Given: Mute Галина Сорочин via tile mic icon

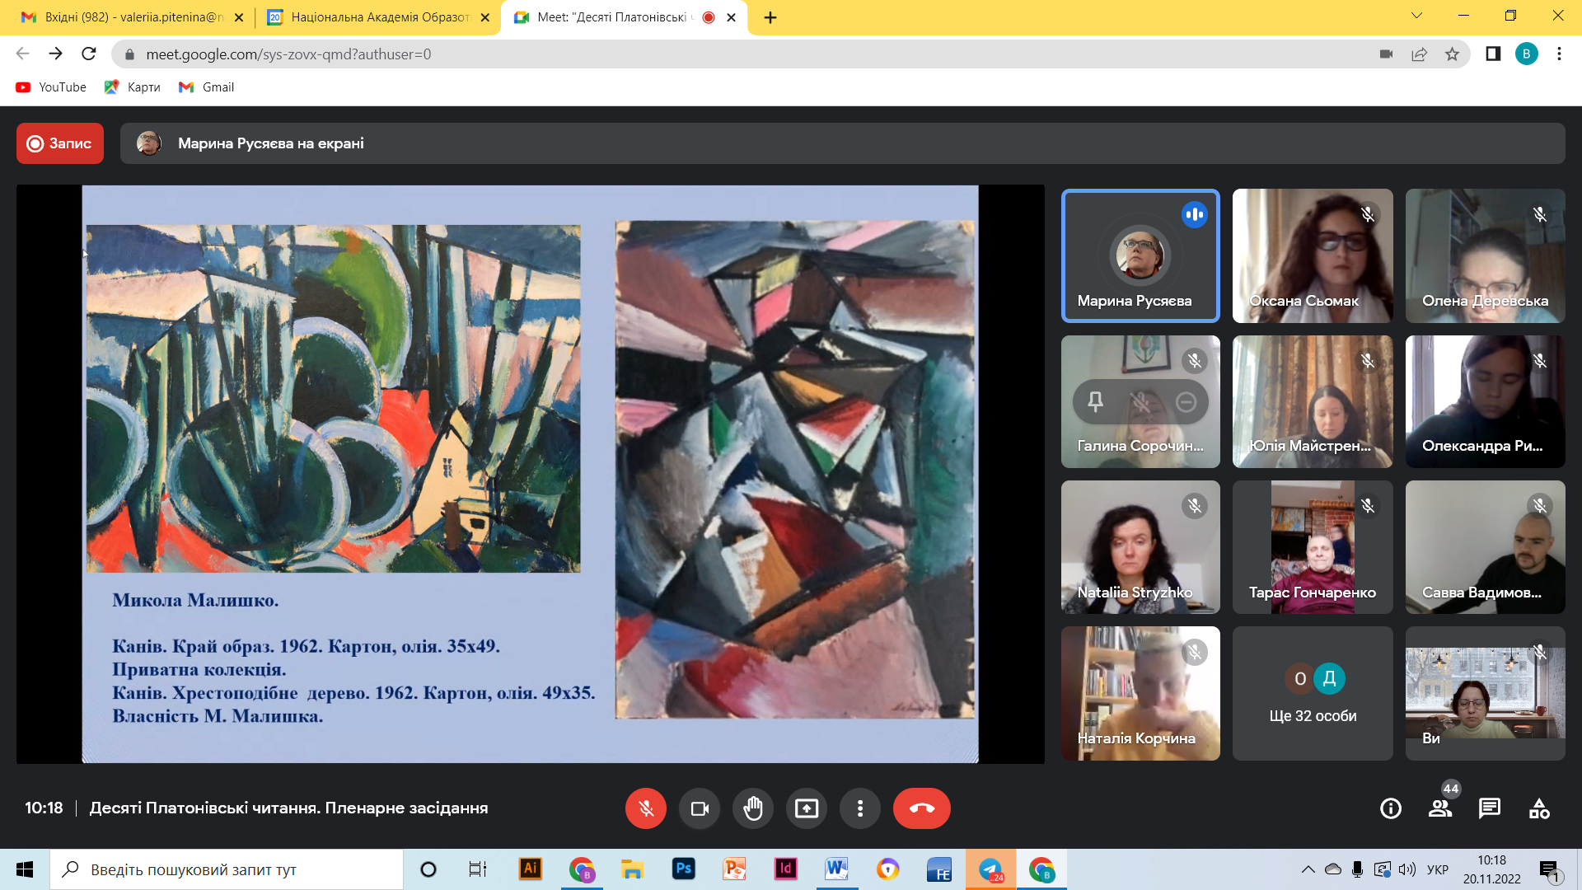Looking at the screenshot, I should pos(1140,402).
